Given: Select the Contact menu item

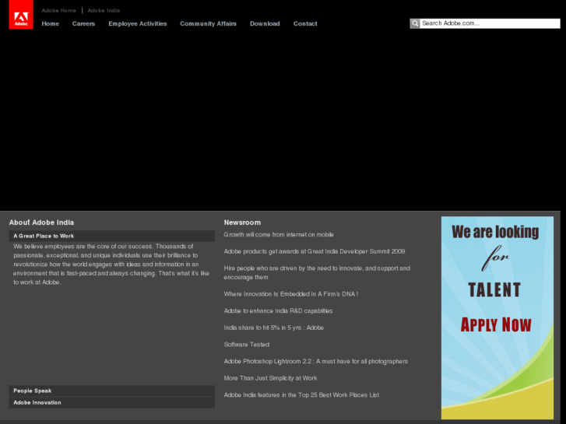Looking at the screenshot, I should tap(305, 23).
